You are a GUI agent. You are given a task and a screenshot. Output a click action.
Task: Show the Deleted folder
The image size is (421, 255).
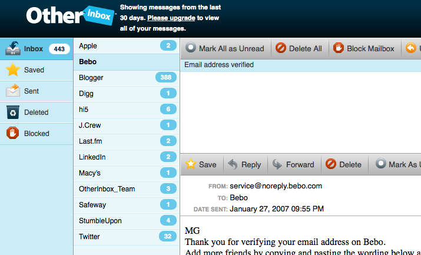coord(37,112)
